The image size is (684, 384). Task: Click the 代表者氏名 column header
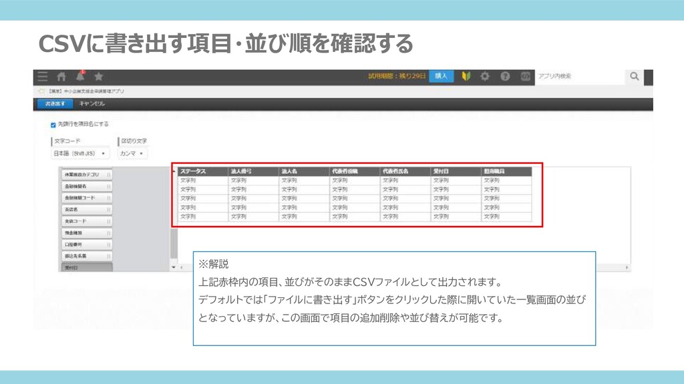(405, 171)
